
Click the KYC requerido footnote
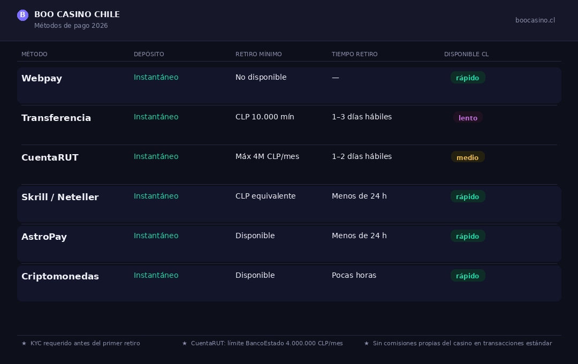(x=85, y=343)
